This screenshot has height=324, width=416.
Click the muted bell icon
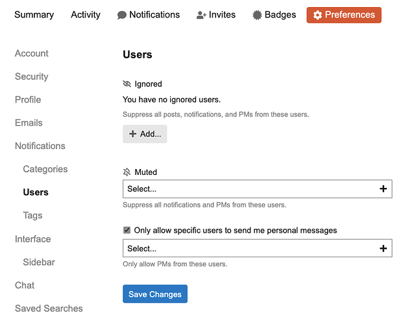[127, 172]
